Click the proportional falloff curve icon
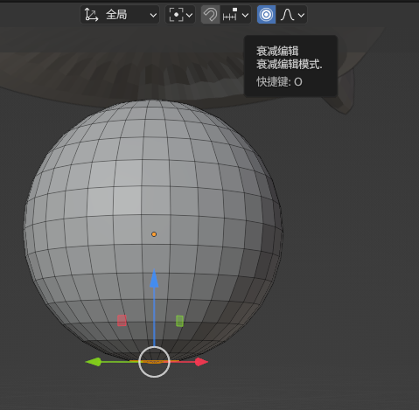The width and height of the screenshot is (419, 410). 287,15
